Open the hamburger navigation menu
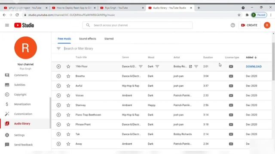The width and height of the screenshot is (275, 154). [x=7, y=25]
